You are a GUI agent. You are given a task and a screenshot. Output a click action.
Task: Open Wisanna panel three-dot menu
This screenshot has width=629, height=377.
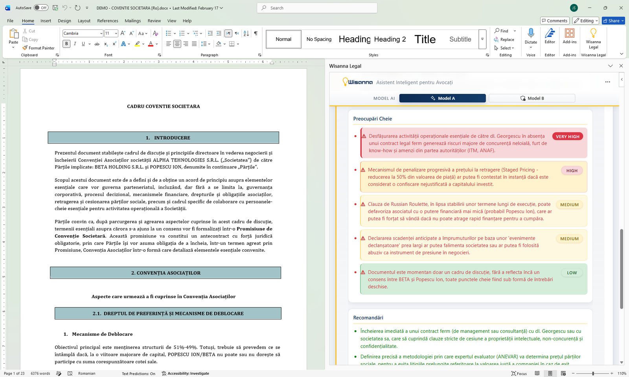[608, 82]
